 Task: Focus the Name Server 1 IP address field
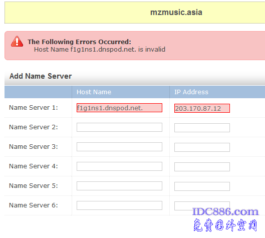(202, 108)
